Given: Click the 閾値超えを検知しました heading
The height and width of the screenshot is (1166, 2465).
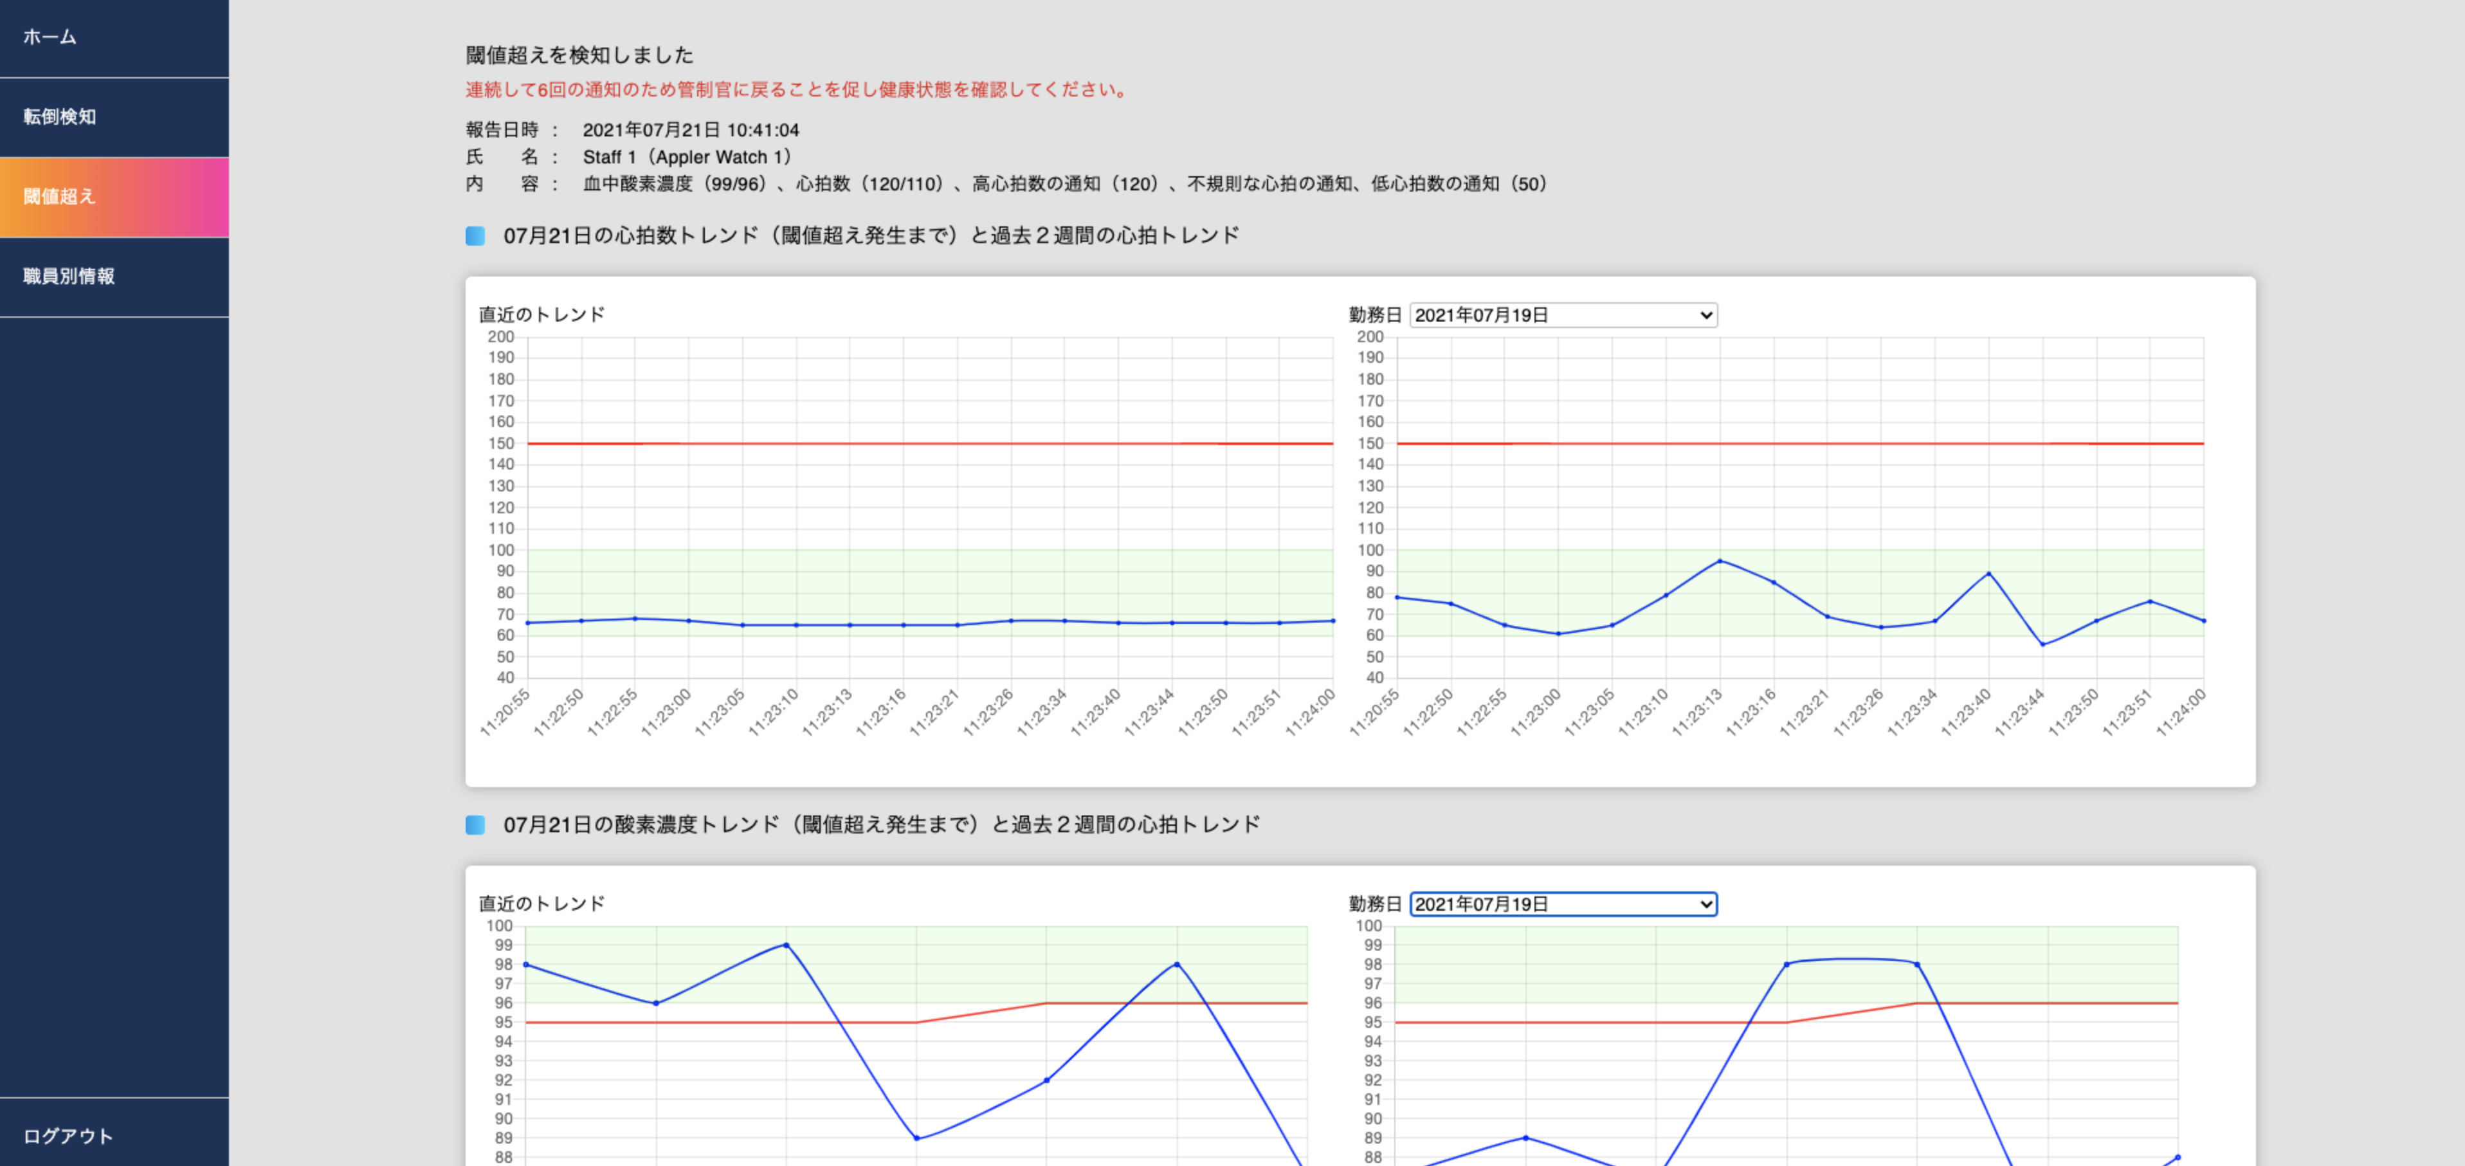Looking at the screenshot, I should tap(579, 55).
